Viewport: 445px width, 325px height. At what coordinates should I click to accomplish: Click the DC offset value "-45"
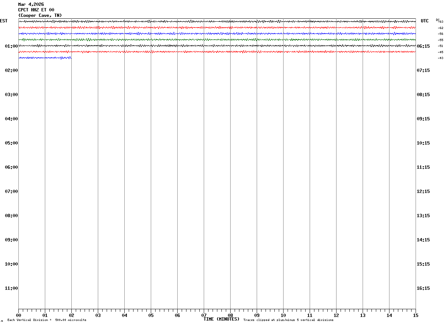(x=440, y=52)
